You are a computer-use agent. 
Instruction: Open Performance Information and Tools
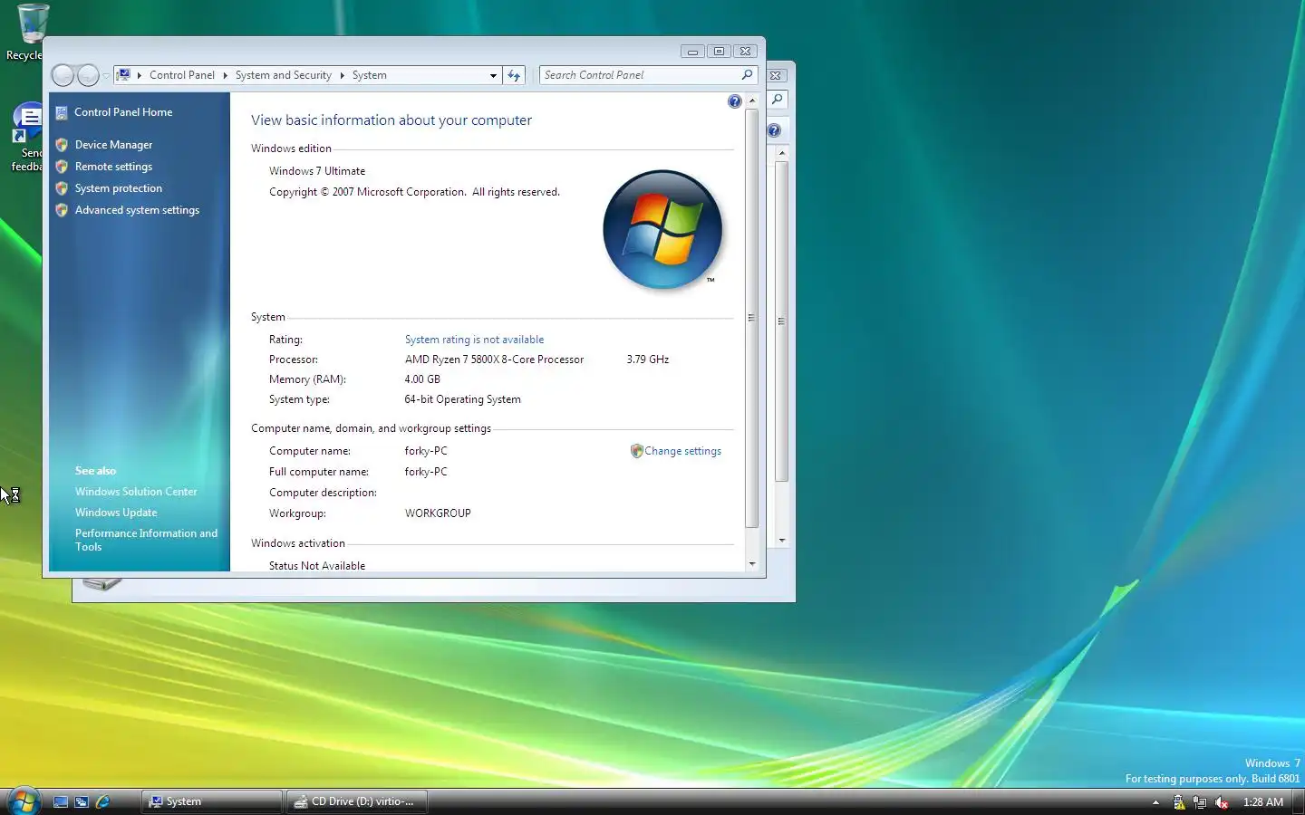coord(146,540)
